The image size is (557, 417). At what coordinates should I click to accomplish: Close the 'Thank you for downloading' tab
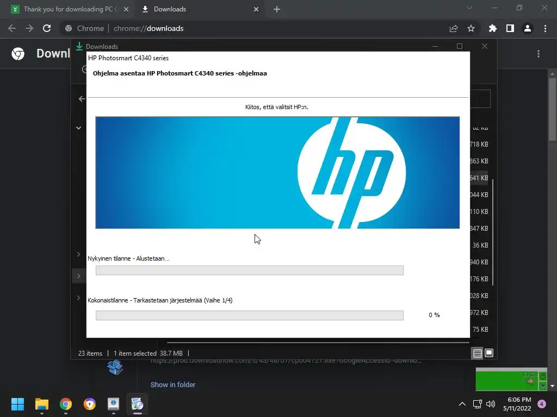(x=126, y=9)
